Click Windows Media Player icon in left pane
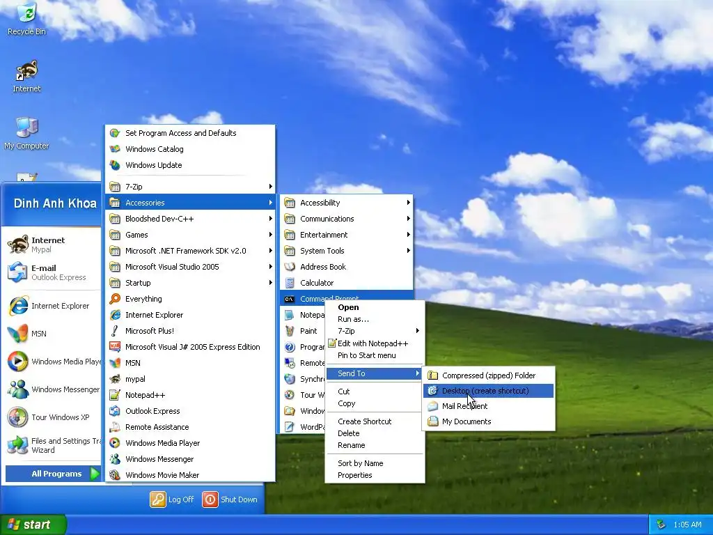The image size is (713, 535). [x=17, y=362]
